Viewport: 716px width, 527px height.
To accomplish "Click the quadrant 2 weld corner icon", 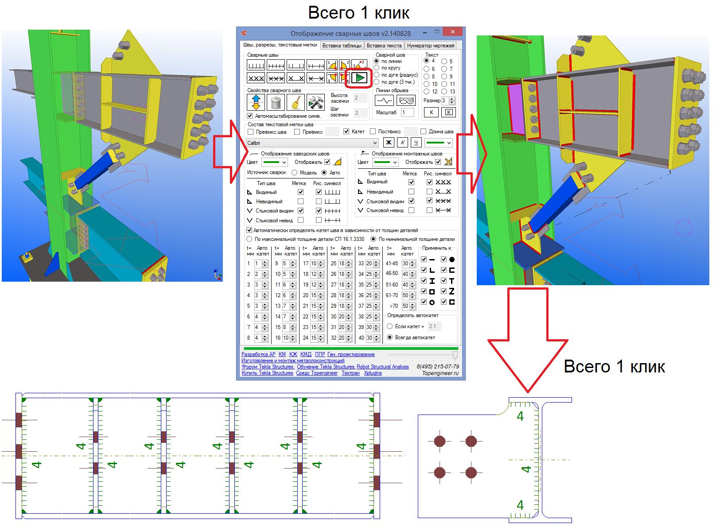I will click(345, 65).
